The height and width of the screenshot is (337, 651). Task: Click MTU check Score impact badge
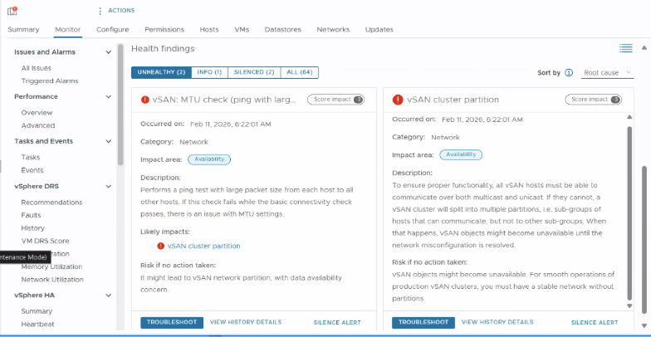335,100
